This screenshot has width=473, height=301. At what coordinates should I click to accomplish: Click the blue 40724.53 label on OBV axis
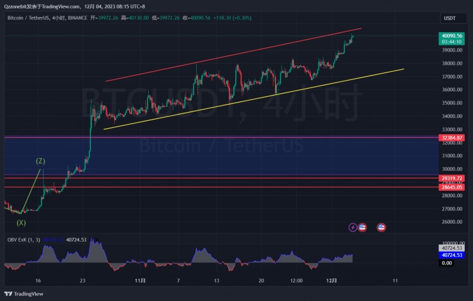(452, 255)
